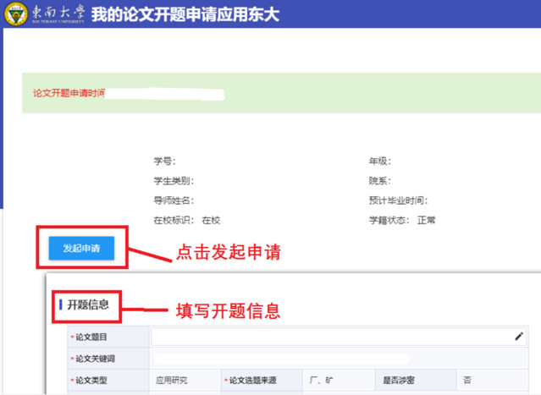Click the pencil edit icon in 论文题目
Viewport: 541px width, 395px height.
pyautogui.click(x=519, y=337)
